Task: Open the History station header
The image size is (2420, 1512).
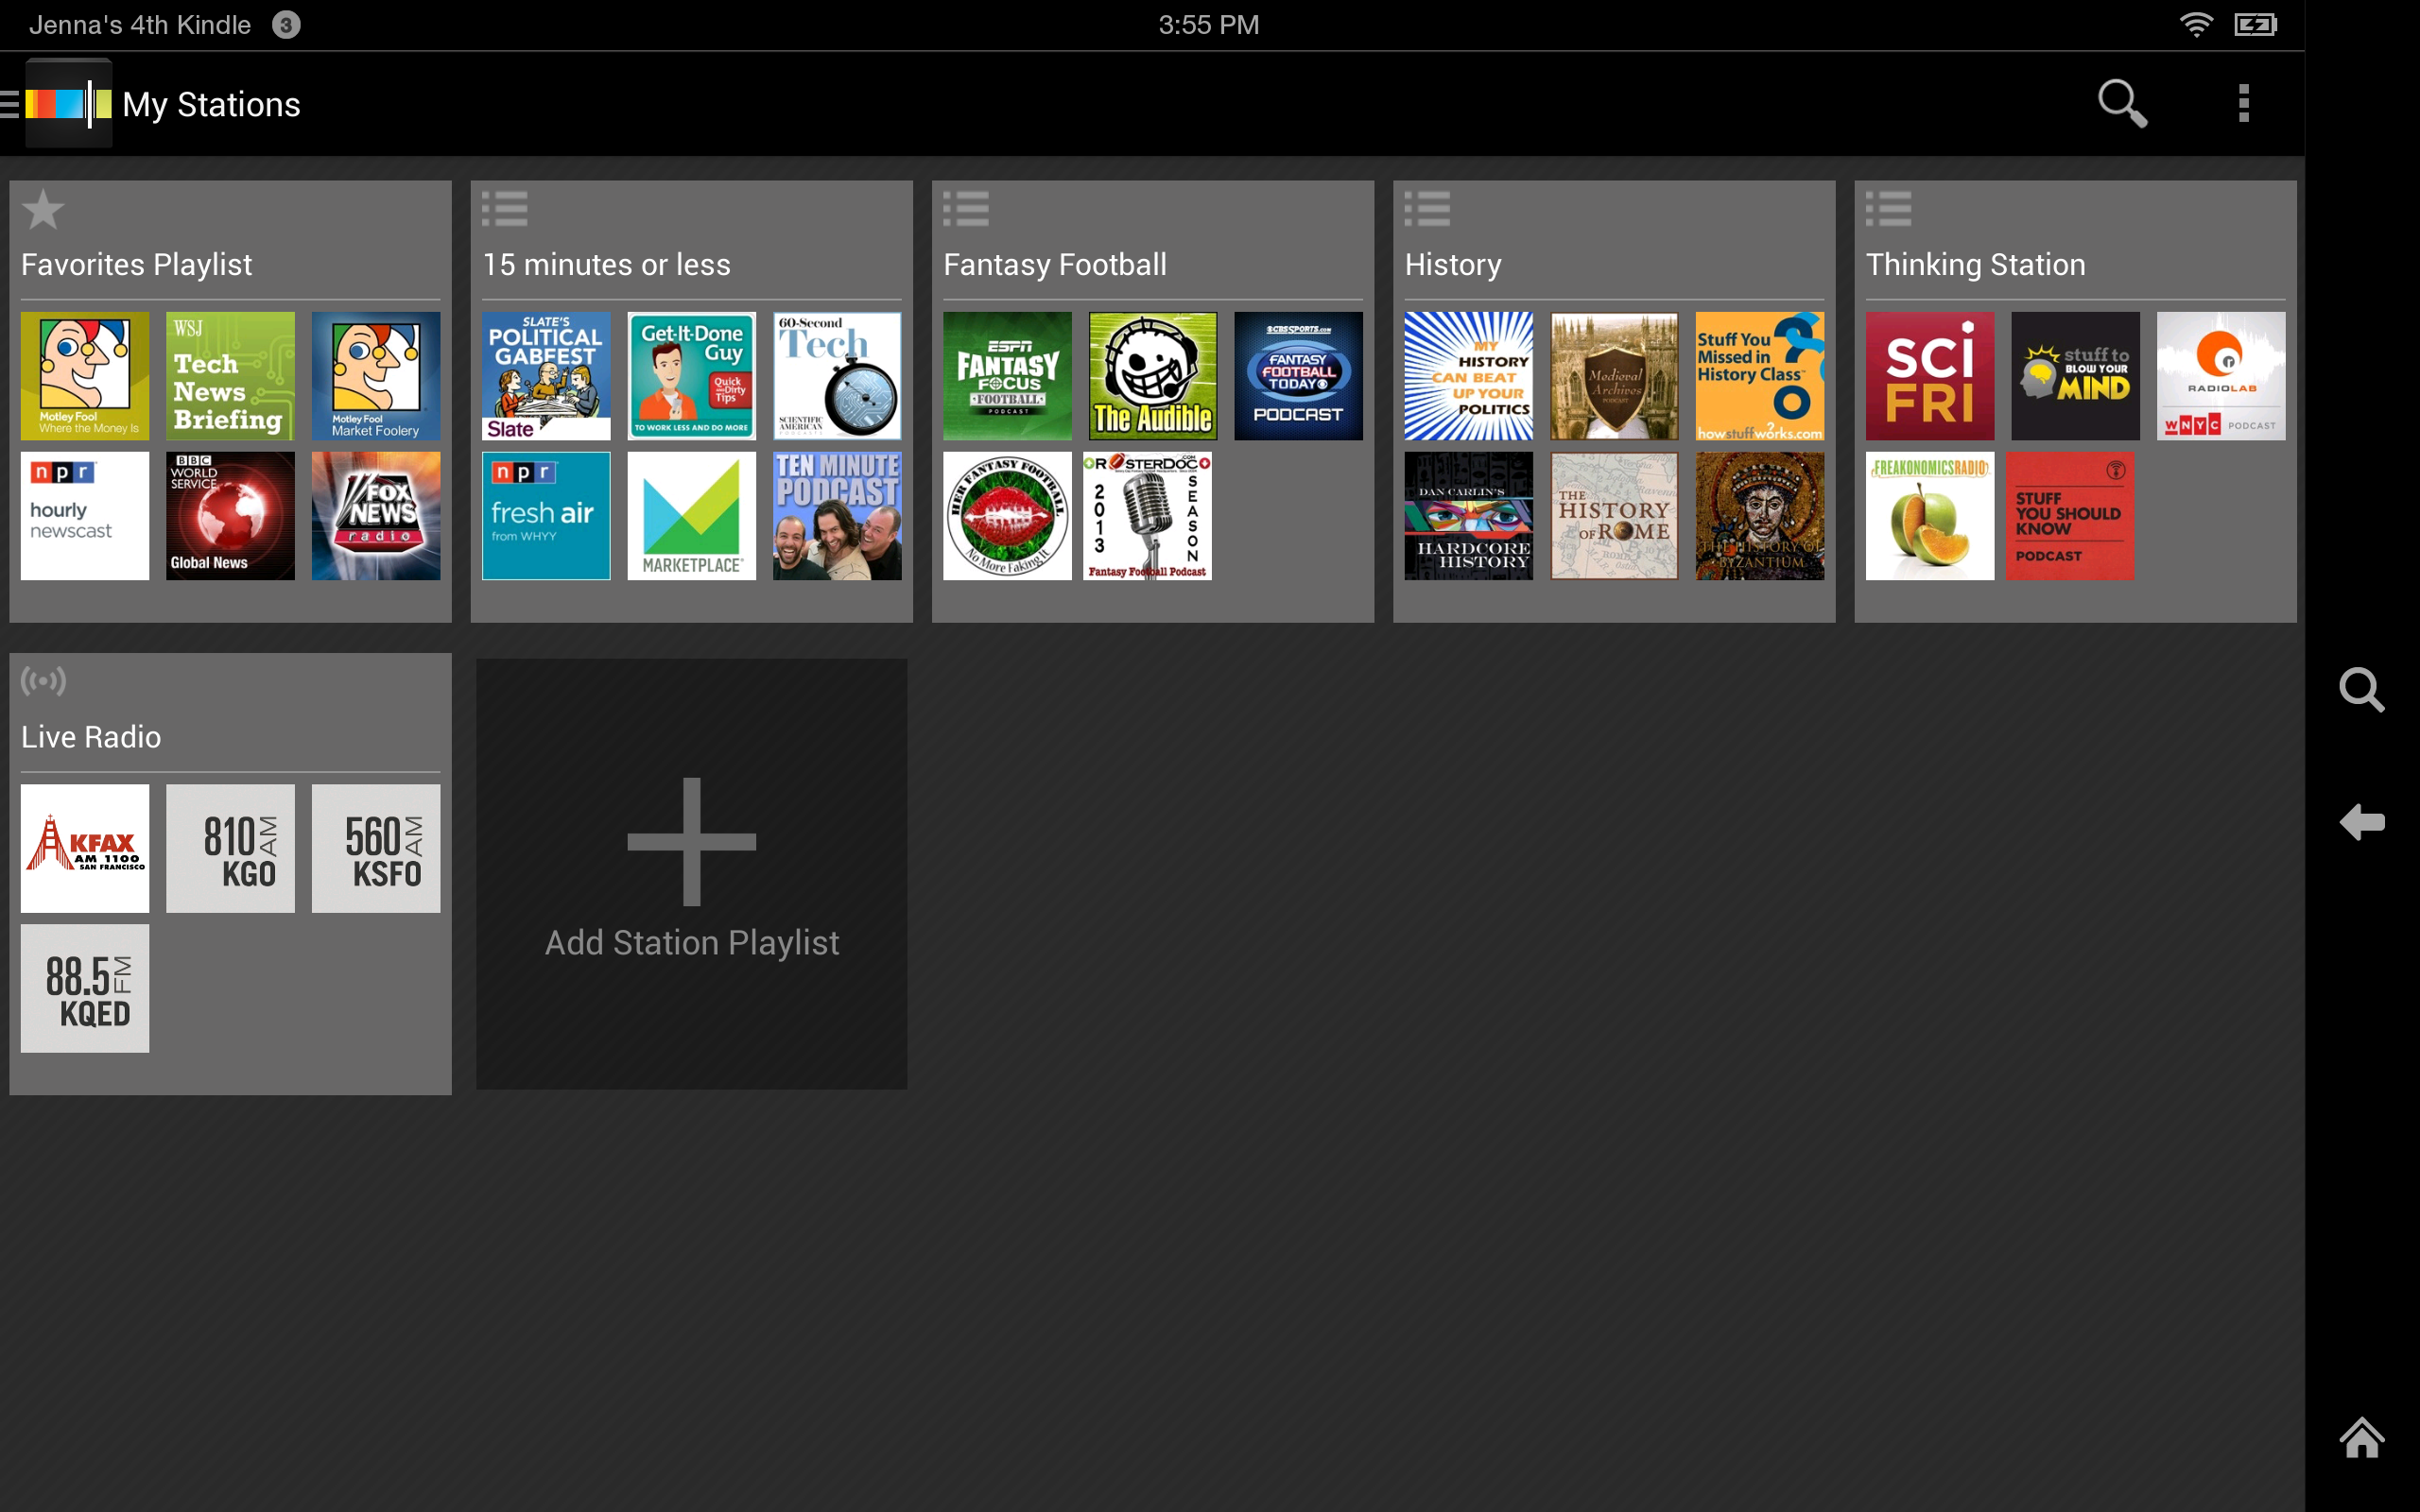Action: [x=1453, y=264]
